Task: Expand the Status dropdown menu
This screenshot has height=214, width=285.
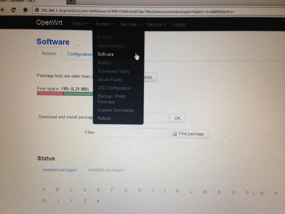Action: tap(80, 24)
